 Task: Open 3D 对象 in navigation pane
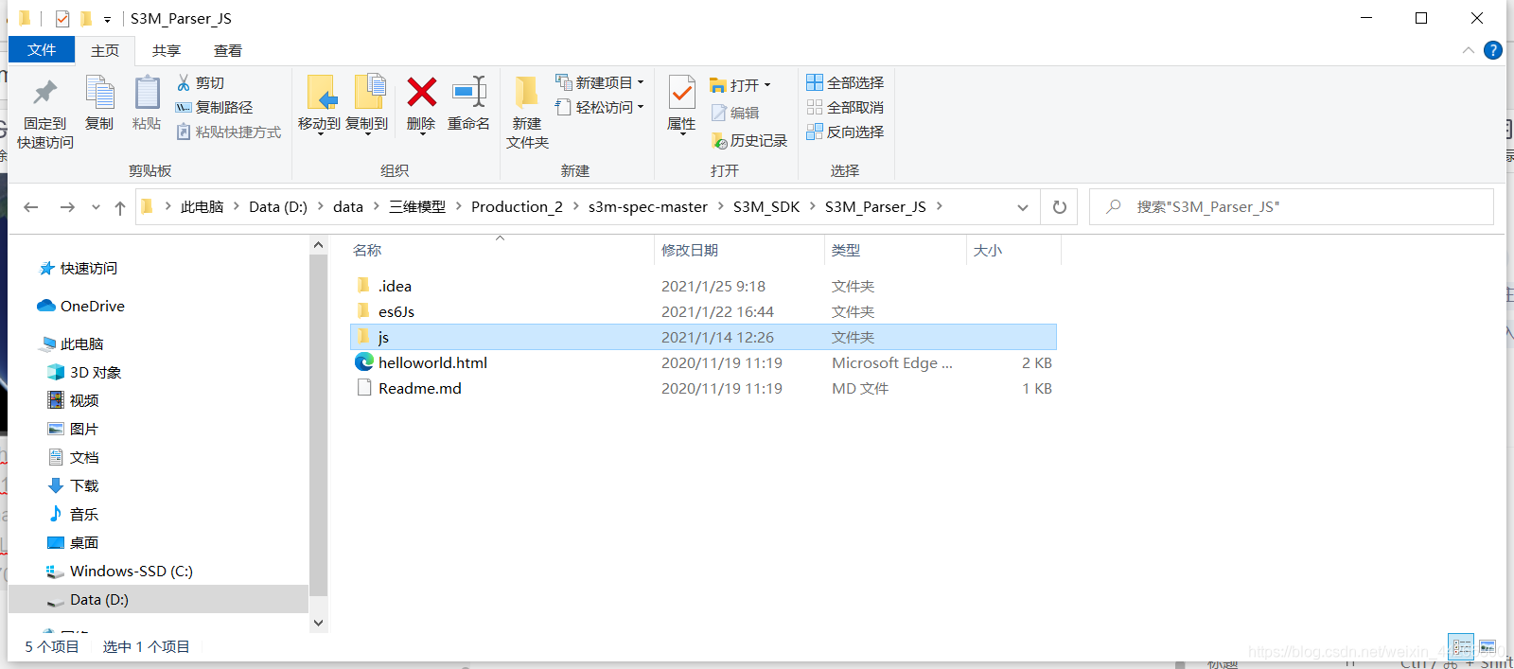[85, 373]
